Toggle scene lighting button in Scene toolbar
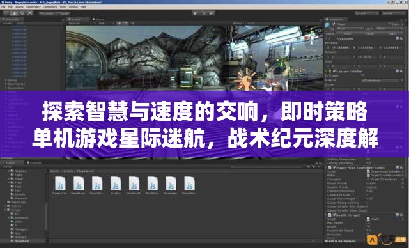 point(120,23)
